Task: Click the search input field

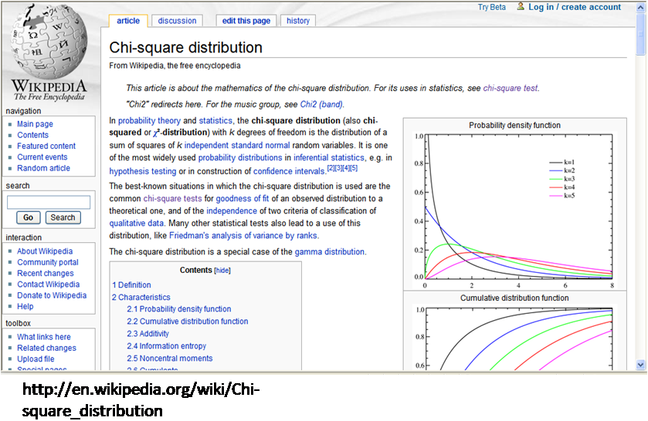Action: 49,202
